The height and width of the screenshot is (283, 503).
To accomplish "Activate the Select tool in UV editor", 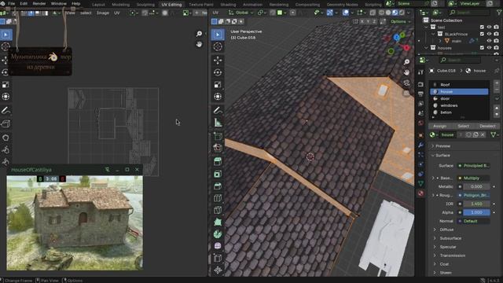I will point(6,35).
